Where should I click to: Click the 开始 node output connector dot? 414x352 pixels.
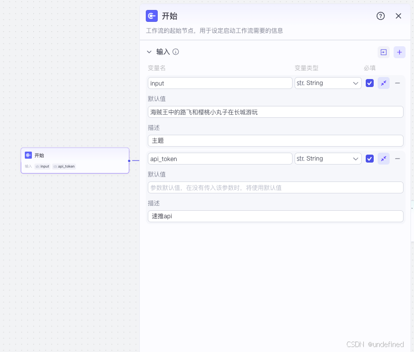pyautogui.click(x=129, y=161)
